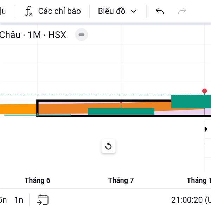Open the candlestick chart type icon
211x211 pixels.
coord(3,11)
